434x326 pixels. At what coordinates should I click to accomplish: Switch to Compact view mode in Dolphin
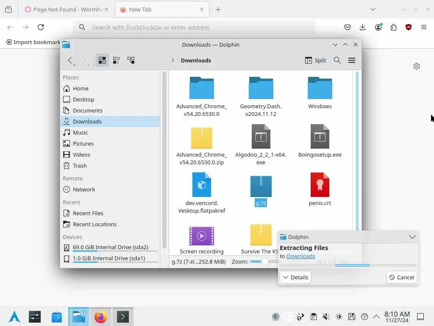click(116, 60)
